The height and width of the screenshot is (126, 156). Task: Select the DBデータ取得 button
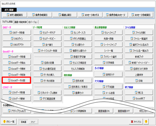pyautogui.click(x=17, y=33)
